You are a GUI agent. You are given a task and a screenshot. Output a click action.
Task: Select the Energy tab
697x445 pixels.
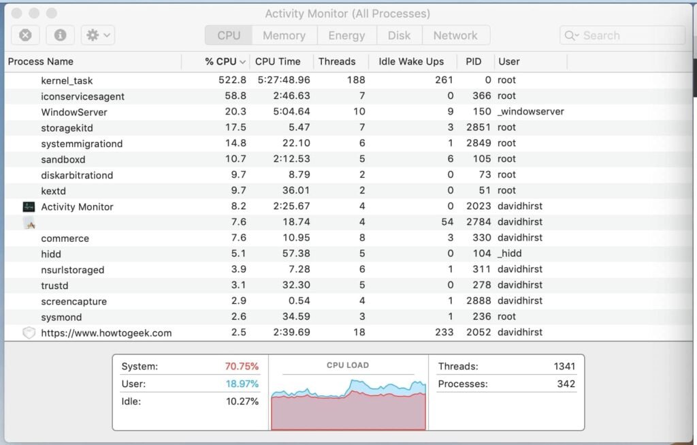pos(347,35)
